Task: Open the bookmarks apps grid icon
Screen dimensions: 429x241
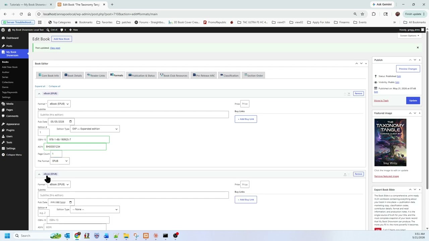Action: tap(40, 22)
